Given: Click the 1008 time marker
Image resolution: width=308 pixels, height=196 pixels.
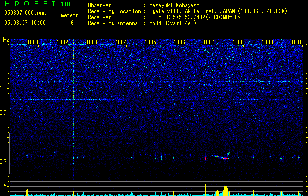Looking at the screenshot, I should [238, 42].
